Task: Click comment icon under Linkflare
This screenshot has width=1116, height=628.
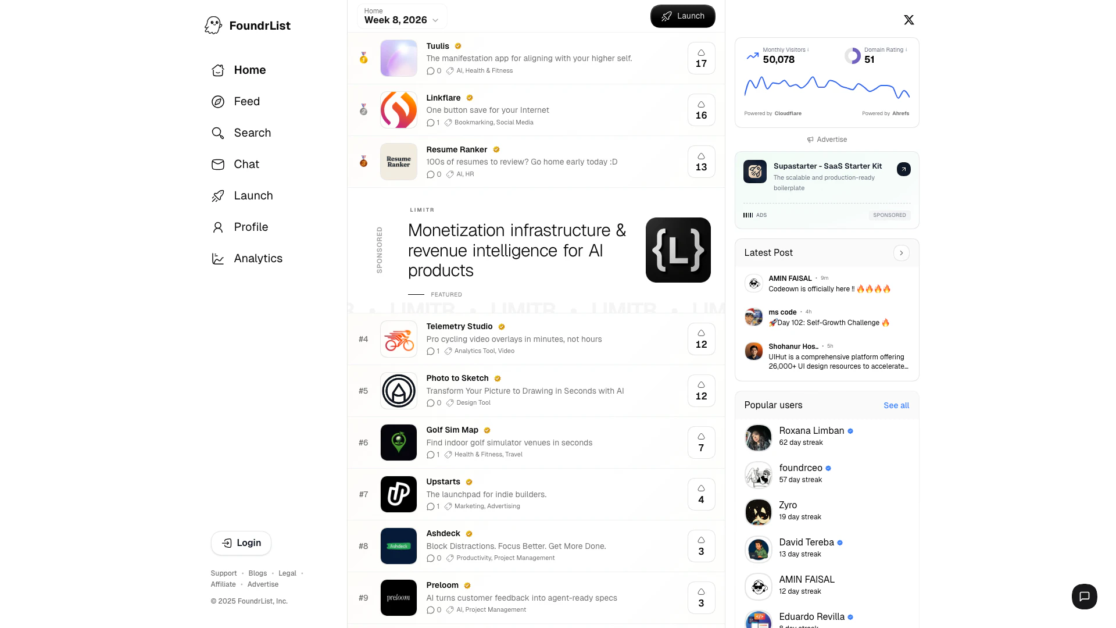Action: [430, 123]
